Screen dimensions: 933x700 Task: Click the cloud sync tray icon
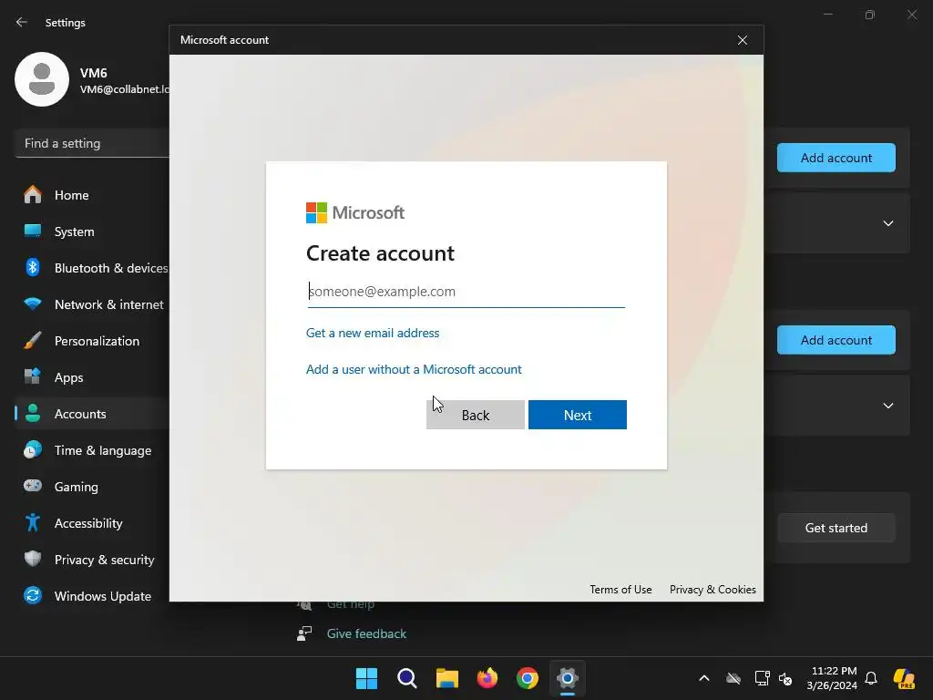pos(733,678)
